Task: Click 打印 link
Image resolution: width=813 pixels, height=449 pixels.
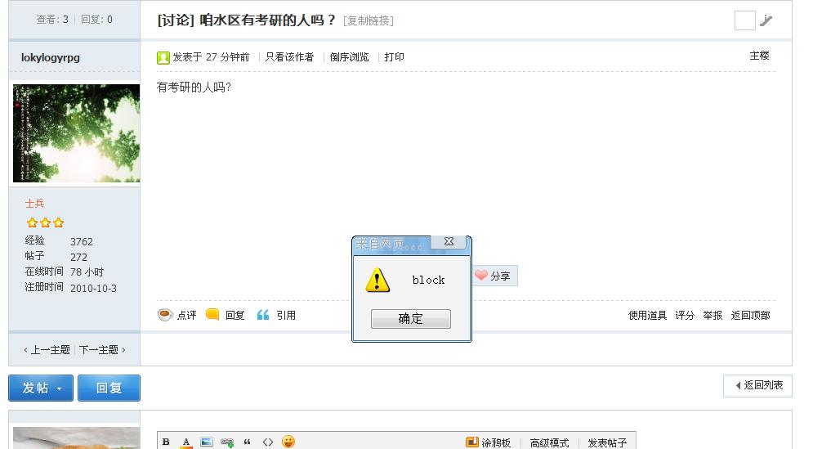Action: tap(394, 57)
